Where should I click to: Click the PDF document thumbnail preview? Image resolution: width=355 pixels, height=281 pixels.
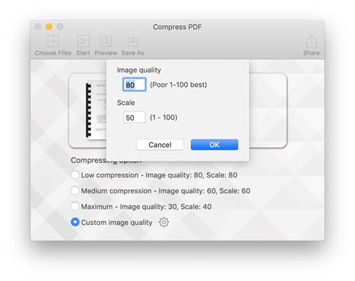pos(96,110)
